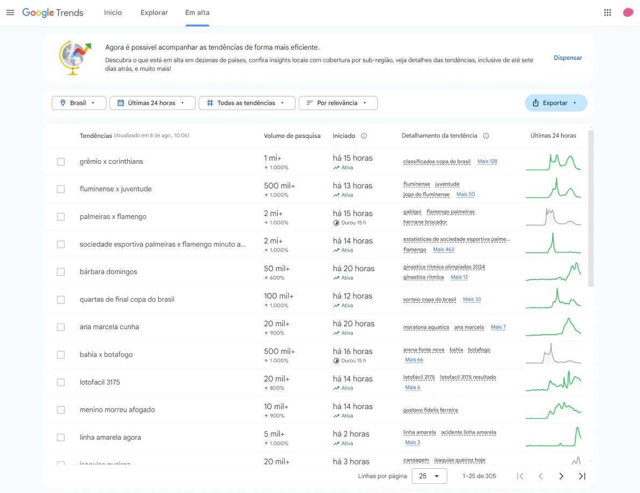This screenshot has width=640, height=493.
Task: Click the Volume de pesquisa column header
Action: click(292, 136)
